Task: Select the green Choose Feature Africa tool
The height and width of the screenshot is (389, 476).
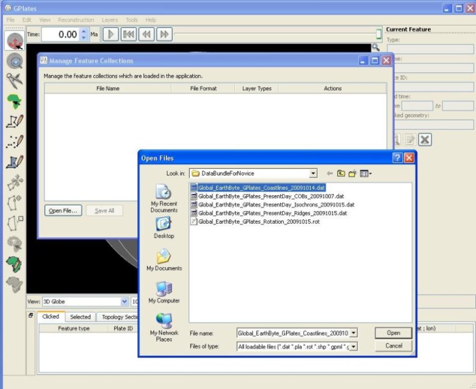Action: click(x=14, y=101)
